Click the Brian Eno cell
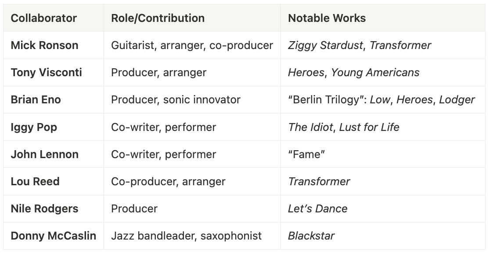Viewport: 489px width, 254px height. click(53, 99)
